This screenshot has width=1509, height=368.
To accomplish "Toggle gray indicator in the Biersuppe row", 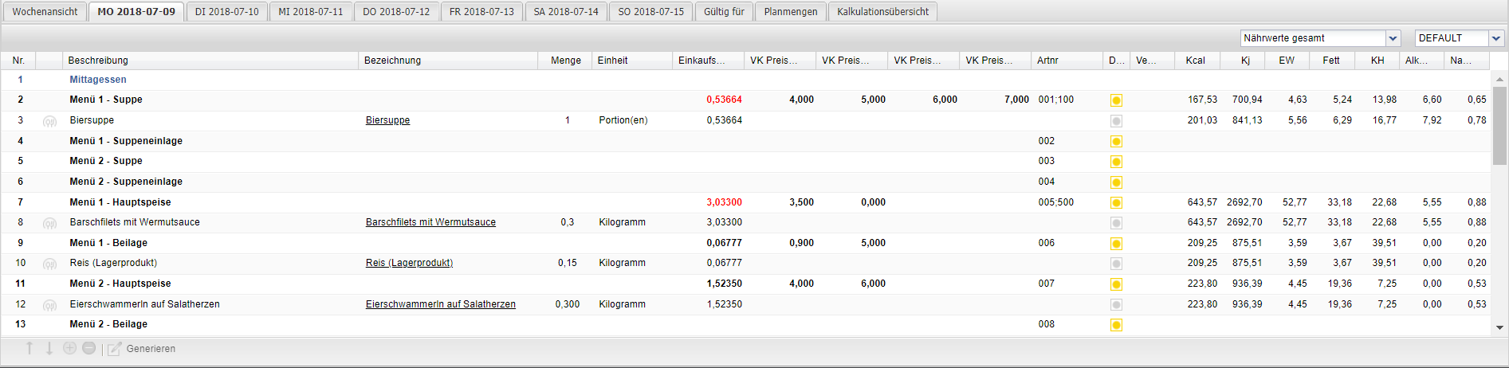I will pyautogui.click(x=1116, y=121).
